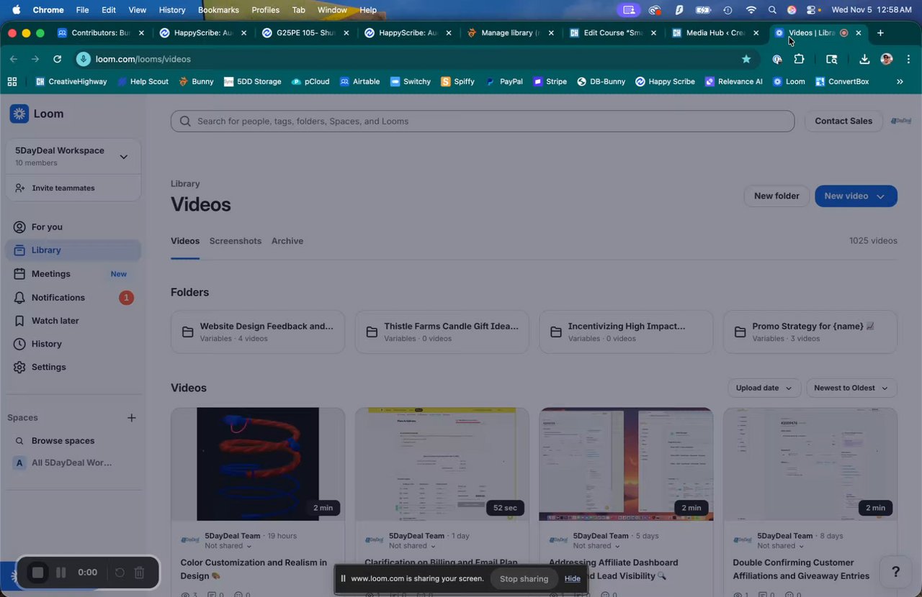This screenshot has width=922, height=597.
Task: Stop the recording in the recorder bar
Action: (38, 573)
